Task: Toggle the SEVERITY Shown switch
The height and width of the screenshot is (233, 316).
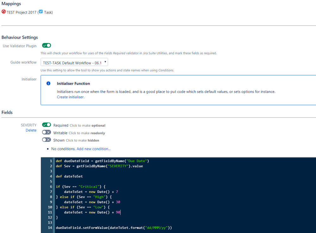Action: click(x=46, y=140)
